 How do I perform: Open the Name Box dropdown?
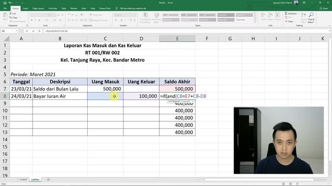pyautogui.click(x=17, y=31)
